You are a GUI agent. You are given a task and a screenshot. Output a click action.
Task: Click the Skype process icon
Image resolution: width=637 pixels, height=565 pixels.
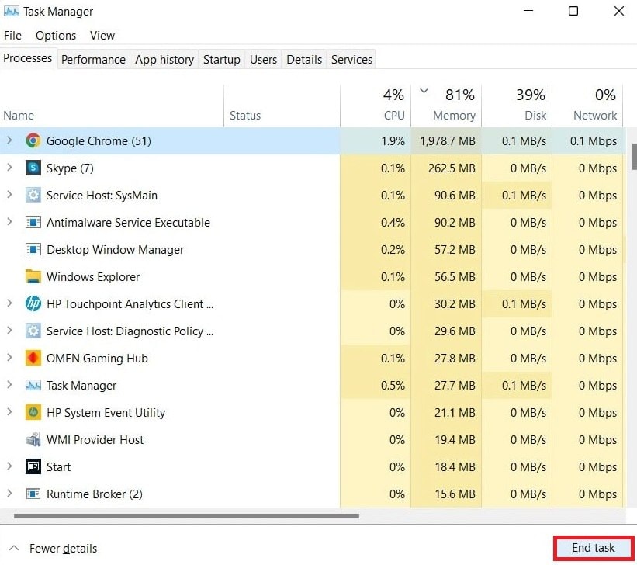(x=33, y=168)
